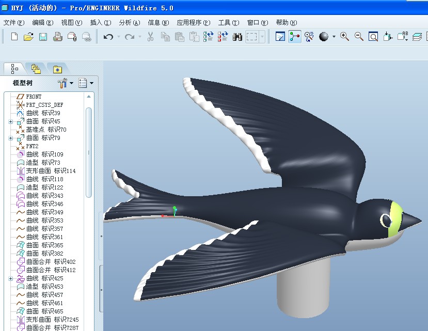Zoom in using the magnifier plus icon

[344, 36]
